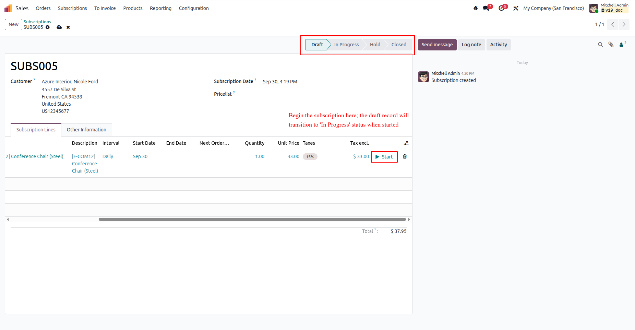Search messages in the chatter

tap(600, 45)
